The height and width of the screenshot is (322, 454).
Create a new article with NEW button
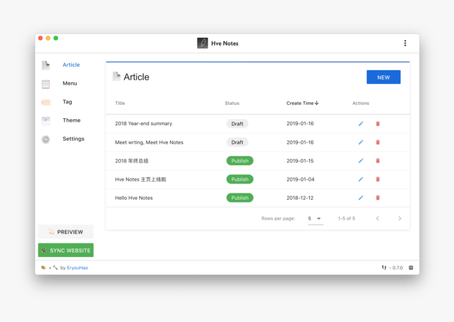click(383, 77)
